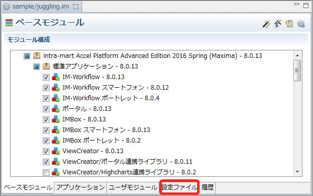Click the gear settings toolbar icon

pos(301,24)
